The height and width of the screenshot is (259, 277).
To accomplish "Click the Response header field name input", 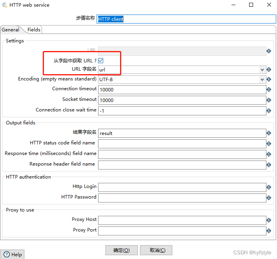I will pos(182,165).
